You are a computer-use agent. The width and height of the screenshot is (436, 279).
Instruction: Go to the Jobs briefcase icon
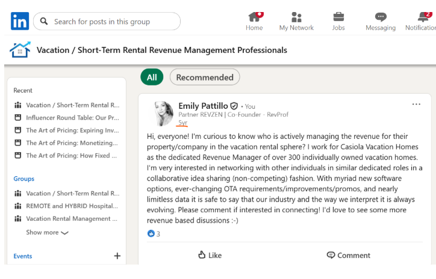pyautogui.click(x=338, y=17)
